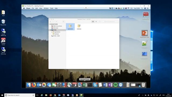Select Desktops folder in the main pane

[x=79, y=27]
